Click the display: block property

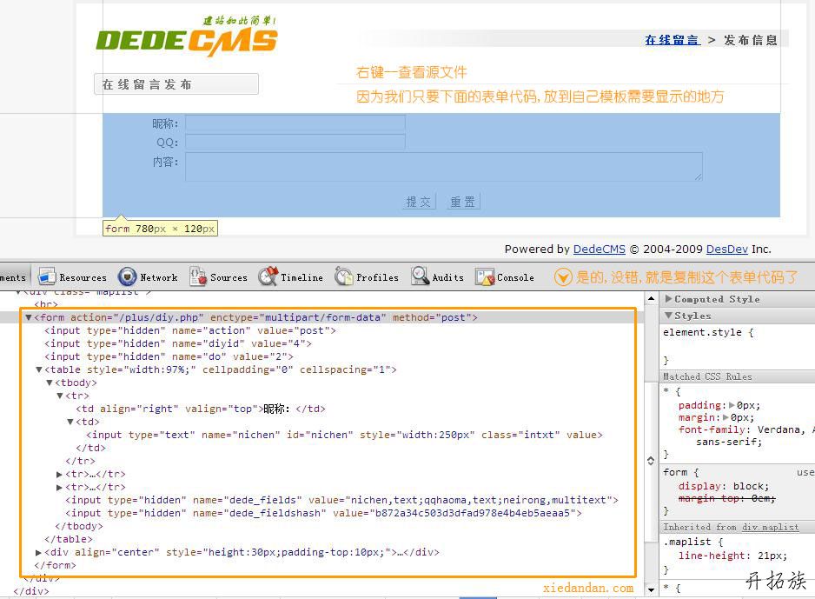tap(724, 486)
